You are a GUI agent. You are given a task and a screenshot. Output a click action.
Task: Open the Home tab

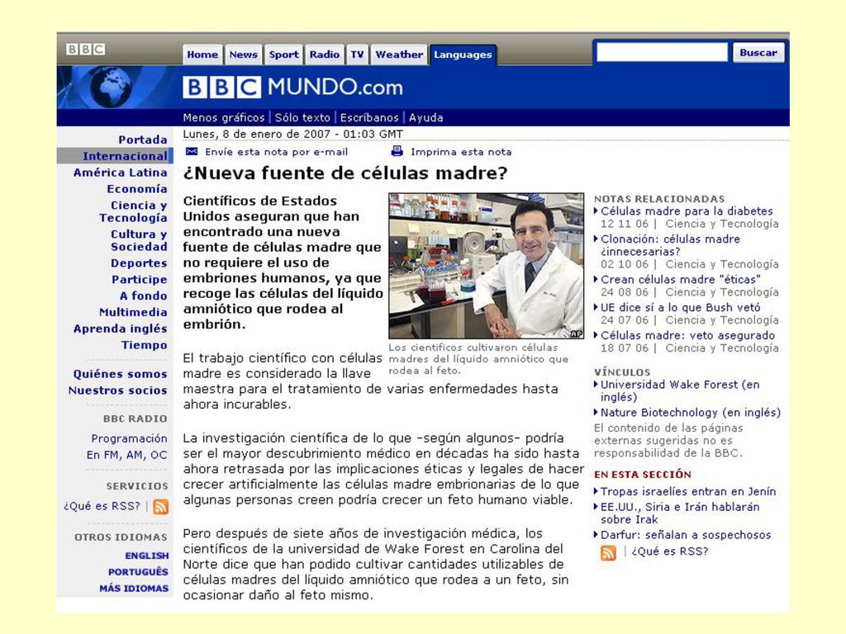click(x=202, y=54)
